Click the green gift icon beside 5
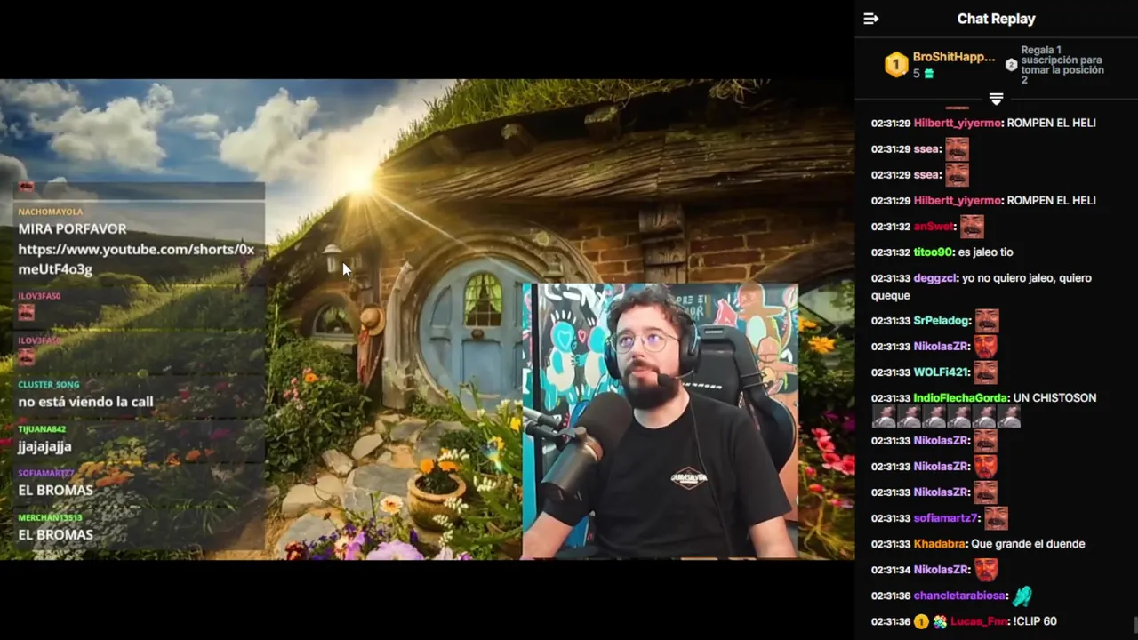1138x640 pixels. (929, 74)
